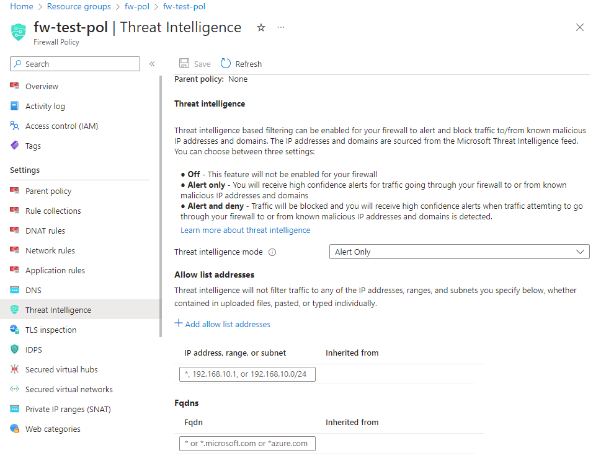Open the IDPS settings page
The image size is (601, 461).
[x=33, y=350]
